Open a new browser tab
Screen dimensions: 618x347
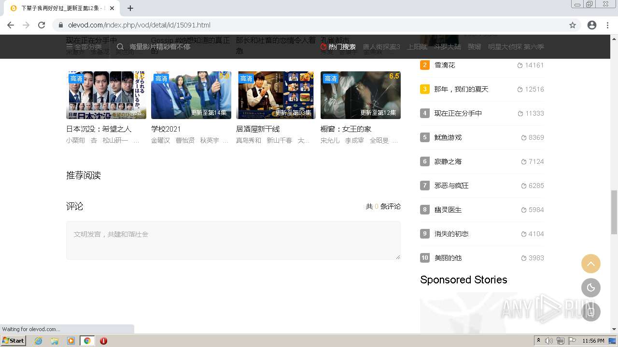coord(130,8)
